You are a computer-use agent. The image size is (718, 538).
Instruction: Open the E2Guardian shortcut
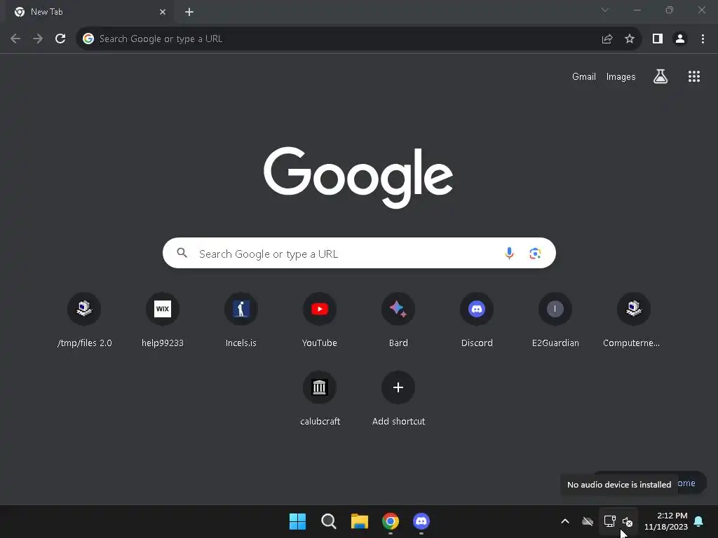point(555,321)
